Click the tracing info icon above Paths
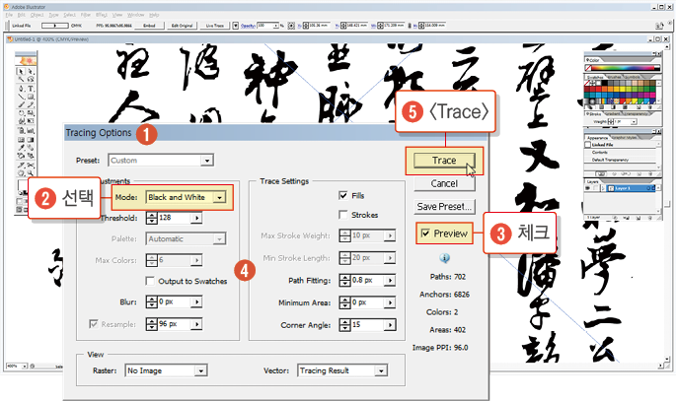Viewport: 676px width, 401px height. pyautogui.click(x=444, y=258)
